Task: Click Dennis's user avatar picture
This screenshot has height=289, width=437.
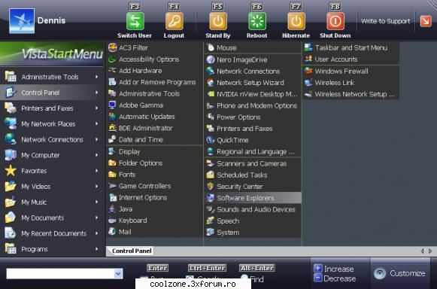Action: pos(22,21)
